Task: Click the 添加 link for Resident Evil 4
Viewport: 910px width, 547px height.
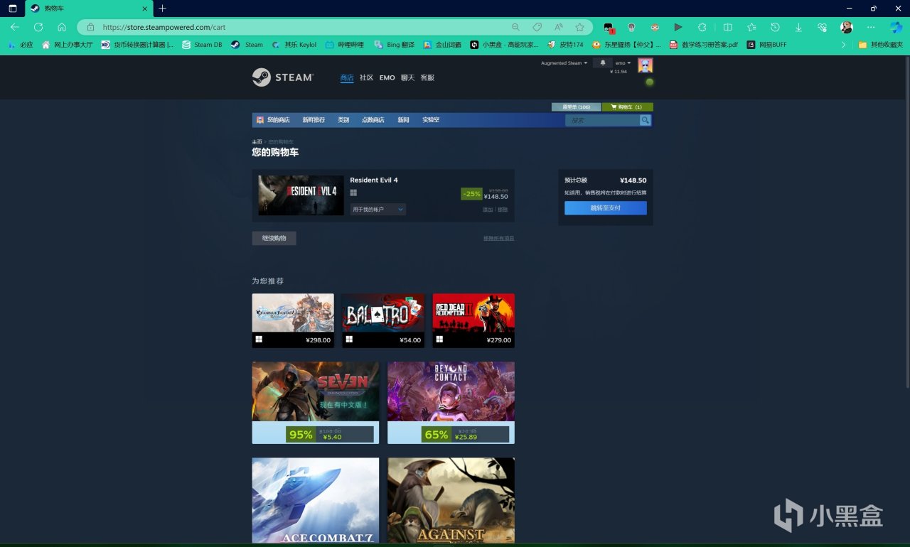Action: click(x=488, y=210)
